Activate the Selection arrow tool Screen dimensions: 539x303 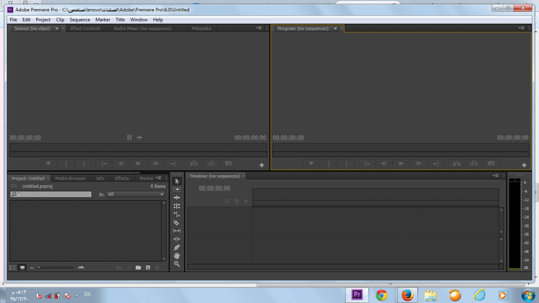pyautogui.click(x=177, y=181)
